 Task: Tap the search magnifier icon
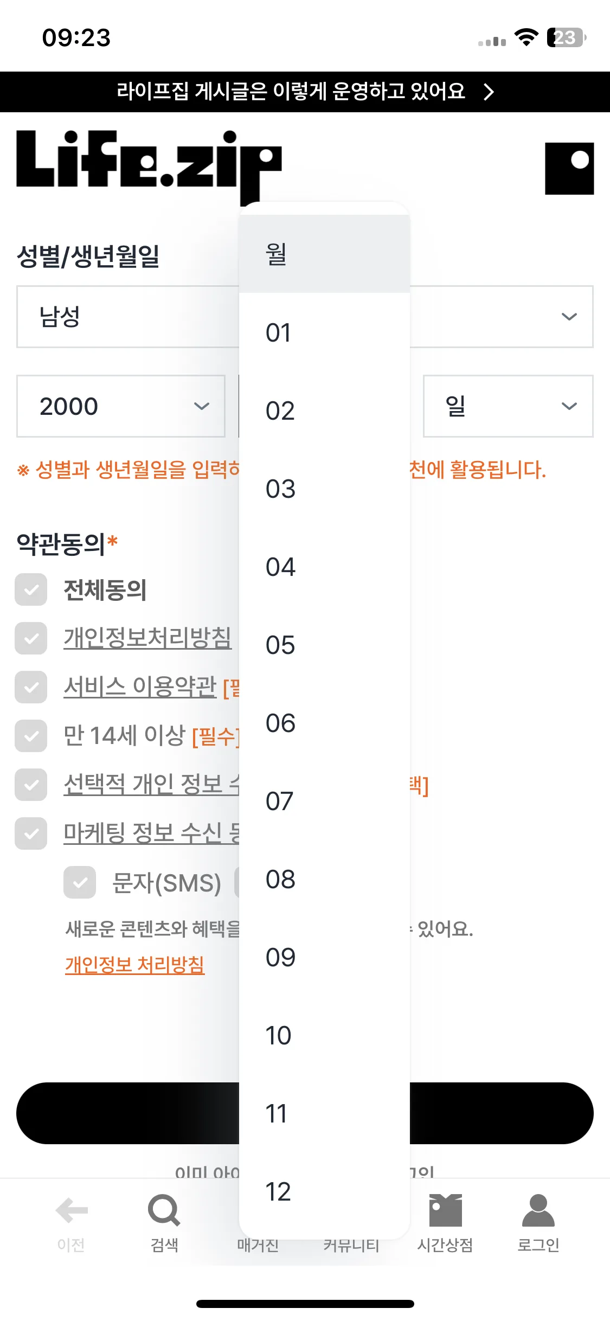point(164,1210)
